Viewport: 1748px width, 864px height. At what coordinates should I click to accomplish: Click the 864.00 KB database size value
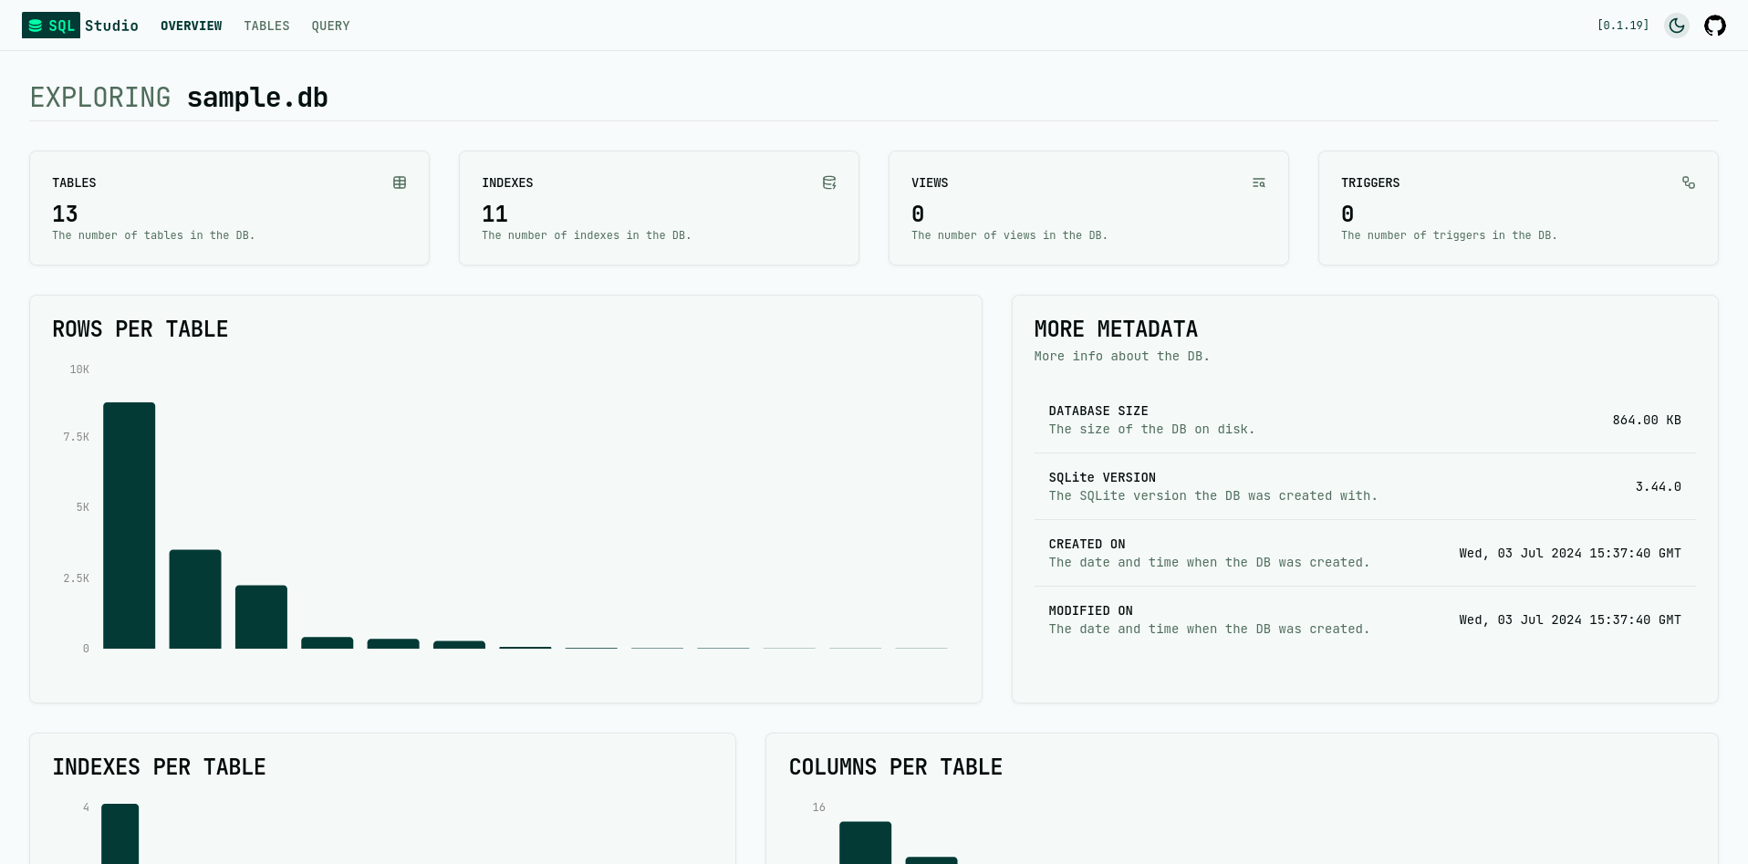tap(1647, 420)
